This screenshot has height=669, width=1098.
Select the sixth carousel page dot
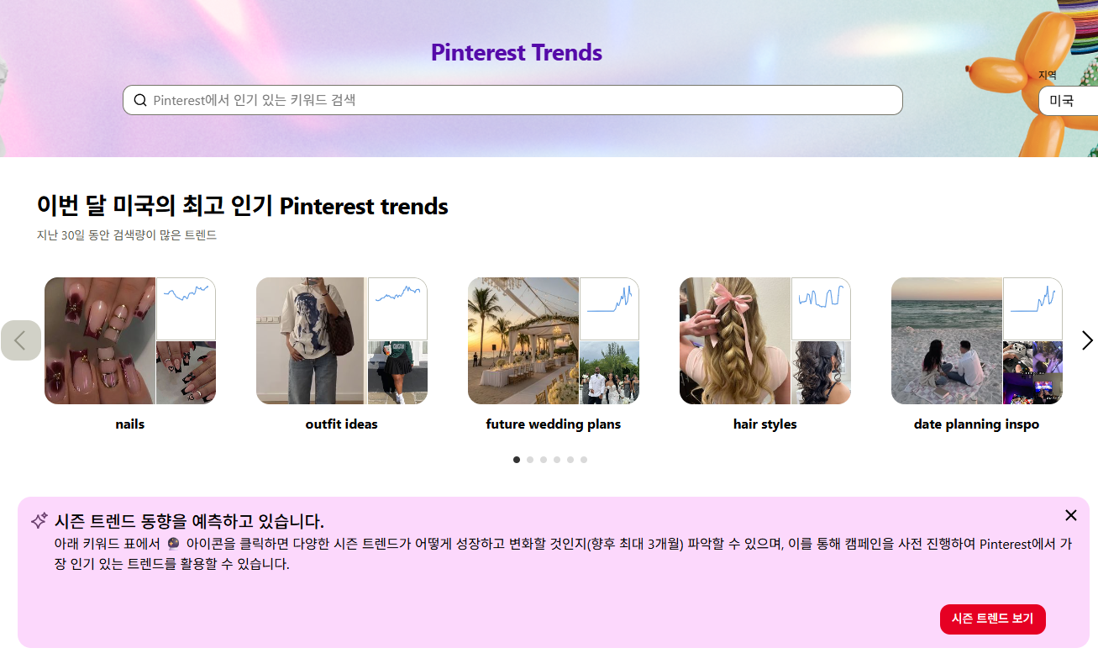click(584, 460)
